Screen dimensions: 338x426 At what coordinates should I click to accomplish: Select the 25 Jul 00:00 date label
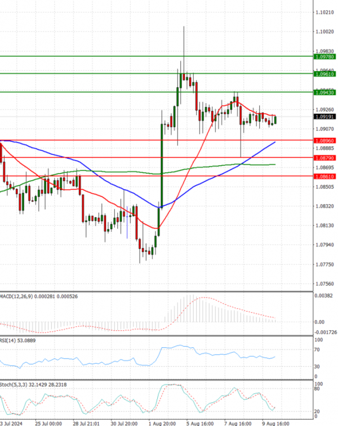click(x=48, y=422)
